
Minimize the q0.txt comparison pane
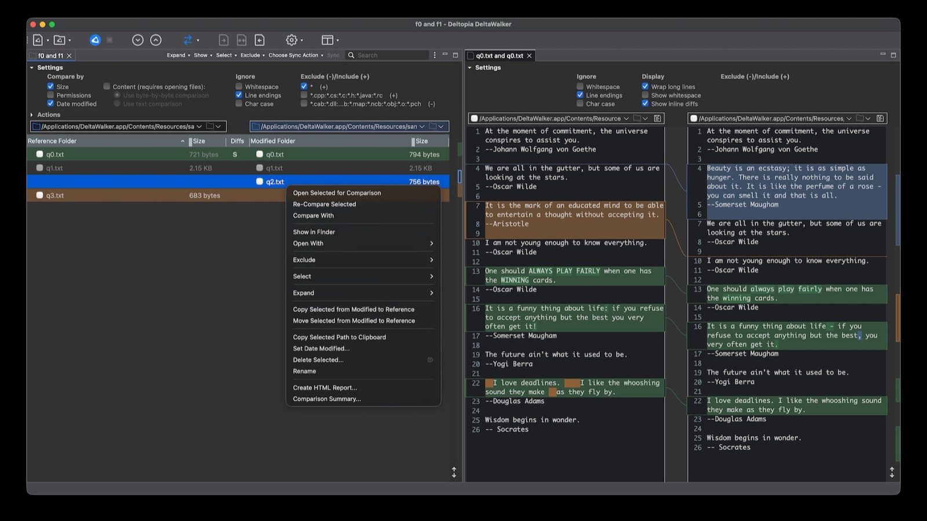coord(883,54)
